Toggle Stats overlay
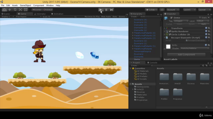213x119 pixels. (x=114, y=17)
